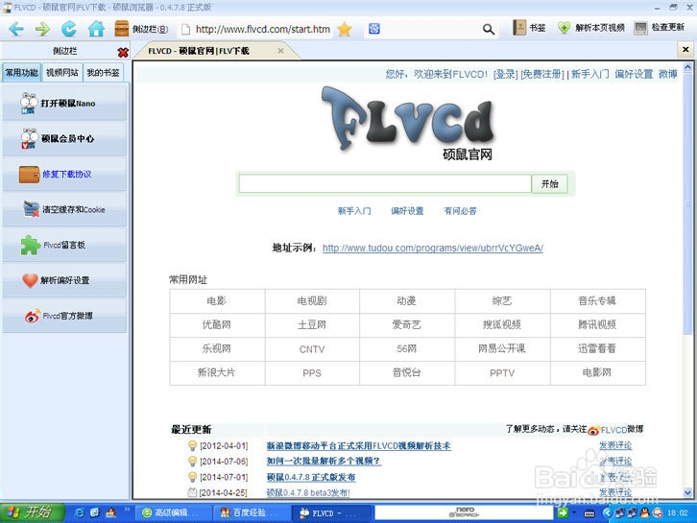The width and height of the screenshot is (697, 523).
Task: Click 检查更新 toolbar button
Action: (660, 28)
